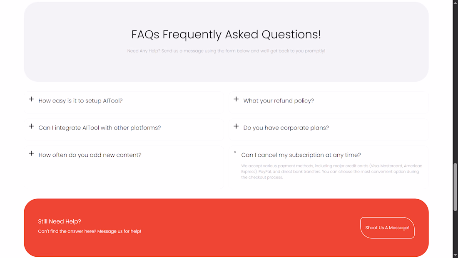Click the vertical scrollbar thumb

click(455, 187)
